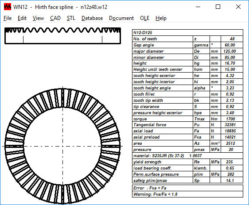The image size is (249, 205).
Task: Open the OLE menu
Action: coord(144,18)
